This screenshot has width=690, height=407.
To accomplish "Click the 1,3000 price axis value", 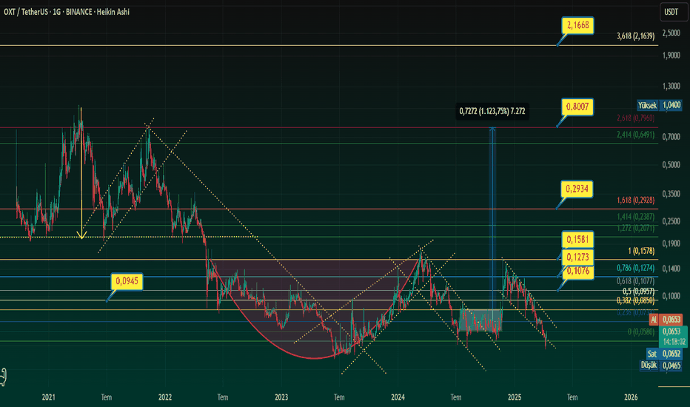I will tap(671, 87).
